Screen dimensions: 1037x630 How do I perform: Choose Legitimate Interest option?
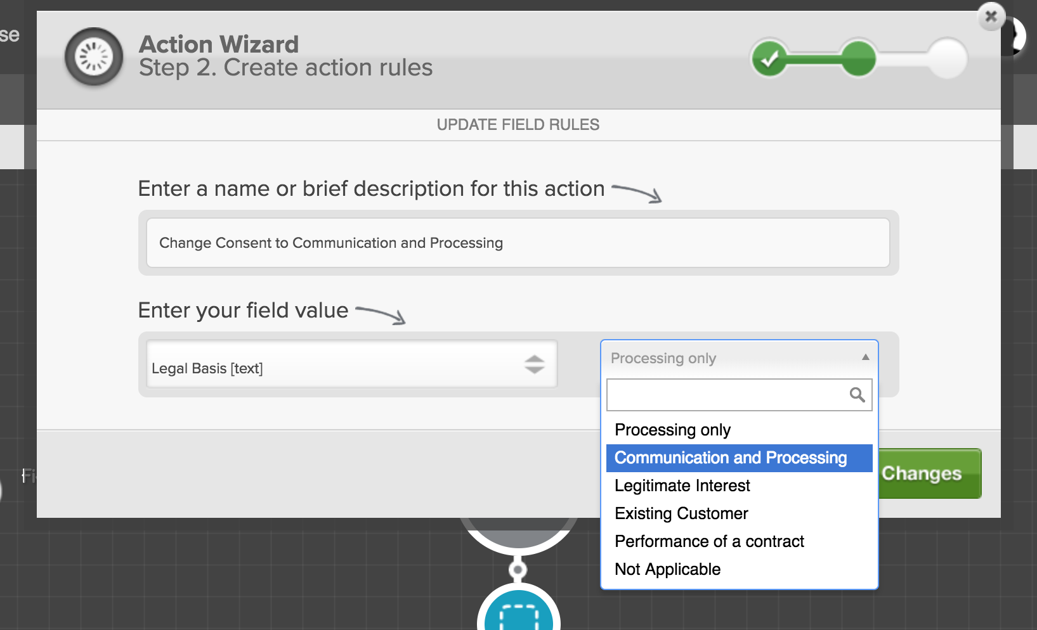click(x=740, y=485)
